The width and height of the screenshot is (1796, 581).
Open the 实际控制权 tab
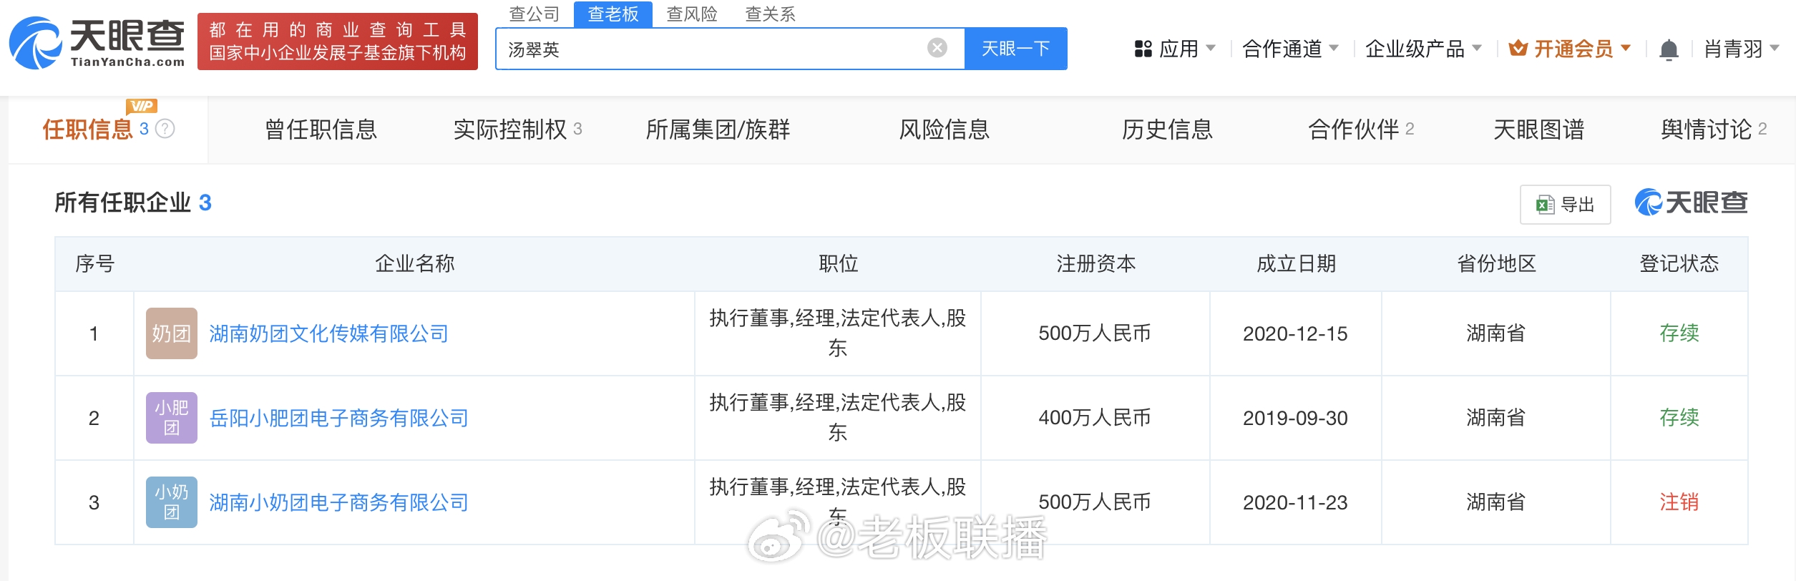[518, 130]
